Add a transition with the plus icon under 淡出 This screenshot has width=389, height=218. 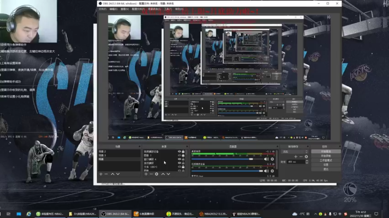tap(296, 156)
